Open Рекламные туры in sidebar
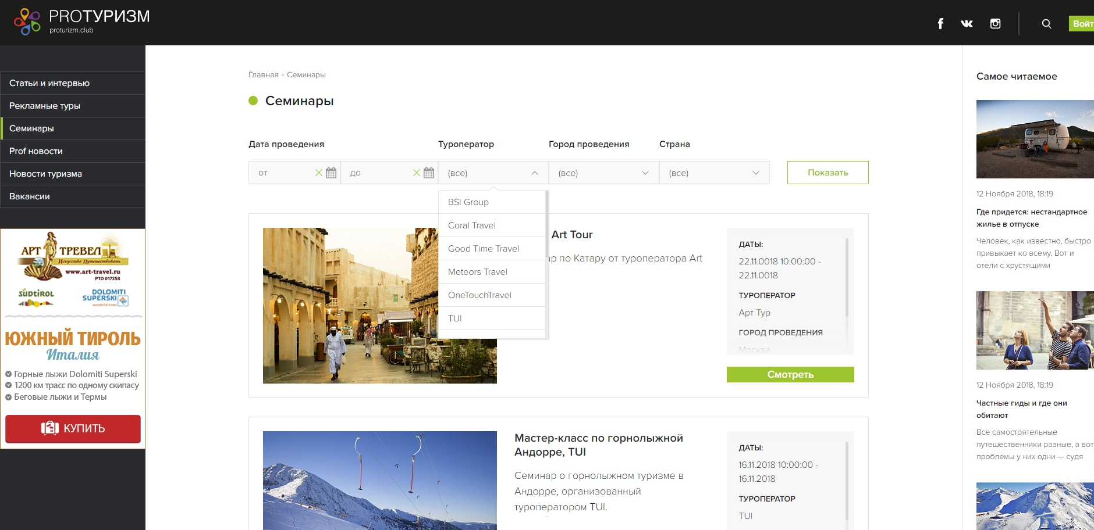 coord(73,106)
